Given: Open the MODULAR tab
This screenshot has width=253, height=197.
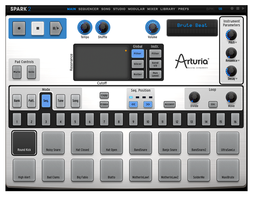Looking at the screenshot, I should [136, 9].
